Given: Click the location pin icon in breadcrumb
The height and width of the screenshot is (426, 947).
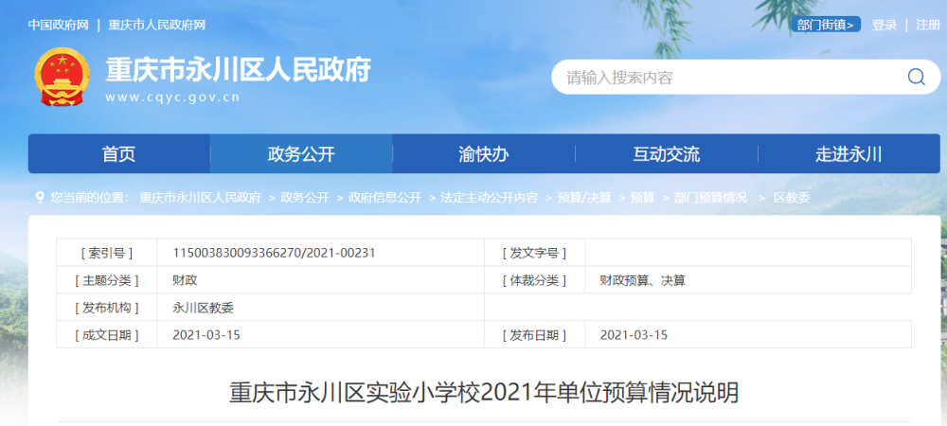Looking at the screenshot, I should (x=40, y=197).
